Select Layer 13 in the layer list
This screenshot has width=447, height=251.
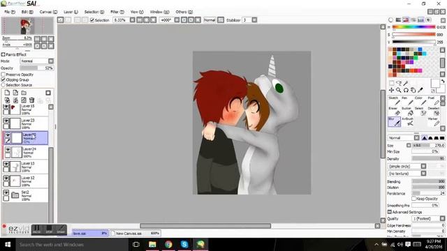(25, 167)
